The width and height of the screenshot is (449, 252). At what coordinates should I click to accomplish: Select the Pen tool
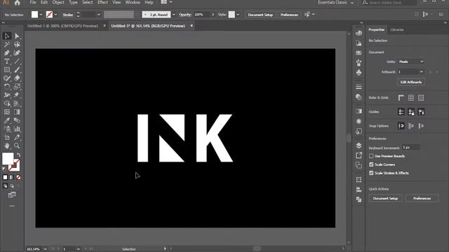coord(7,53)
